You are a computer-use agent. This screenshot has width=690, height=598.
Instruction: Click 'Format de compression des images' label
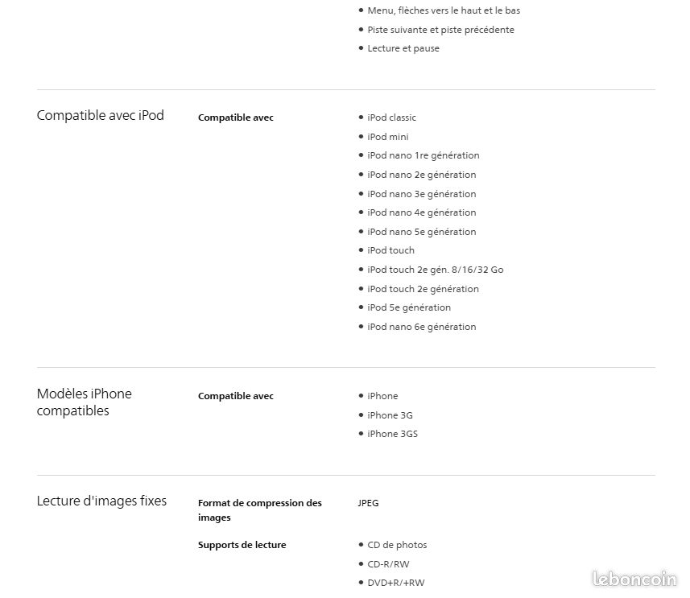coord(259,510)
